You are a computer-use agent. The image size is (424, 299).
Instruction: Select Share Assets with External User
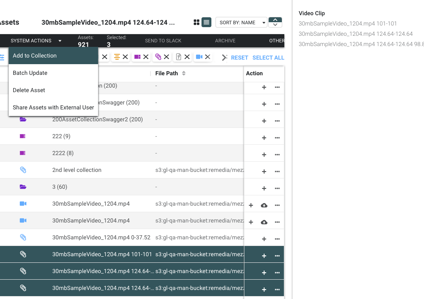tap(53, 107)
